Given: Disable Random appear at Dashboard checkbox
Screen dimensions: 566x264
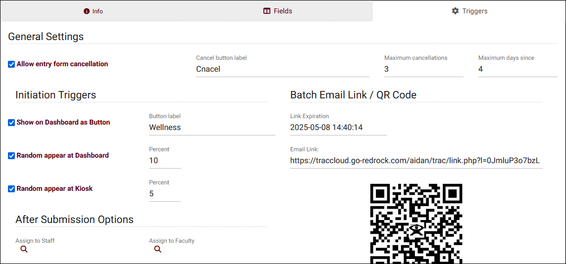Looking at the screenshot, I should (11, 156).
